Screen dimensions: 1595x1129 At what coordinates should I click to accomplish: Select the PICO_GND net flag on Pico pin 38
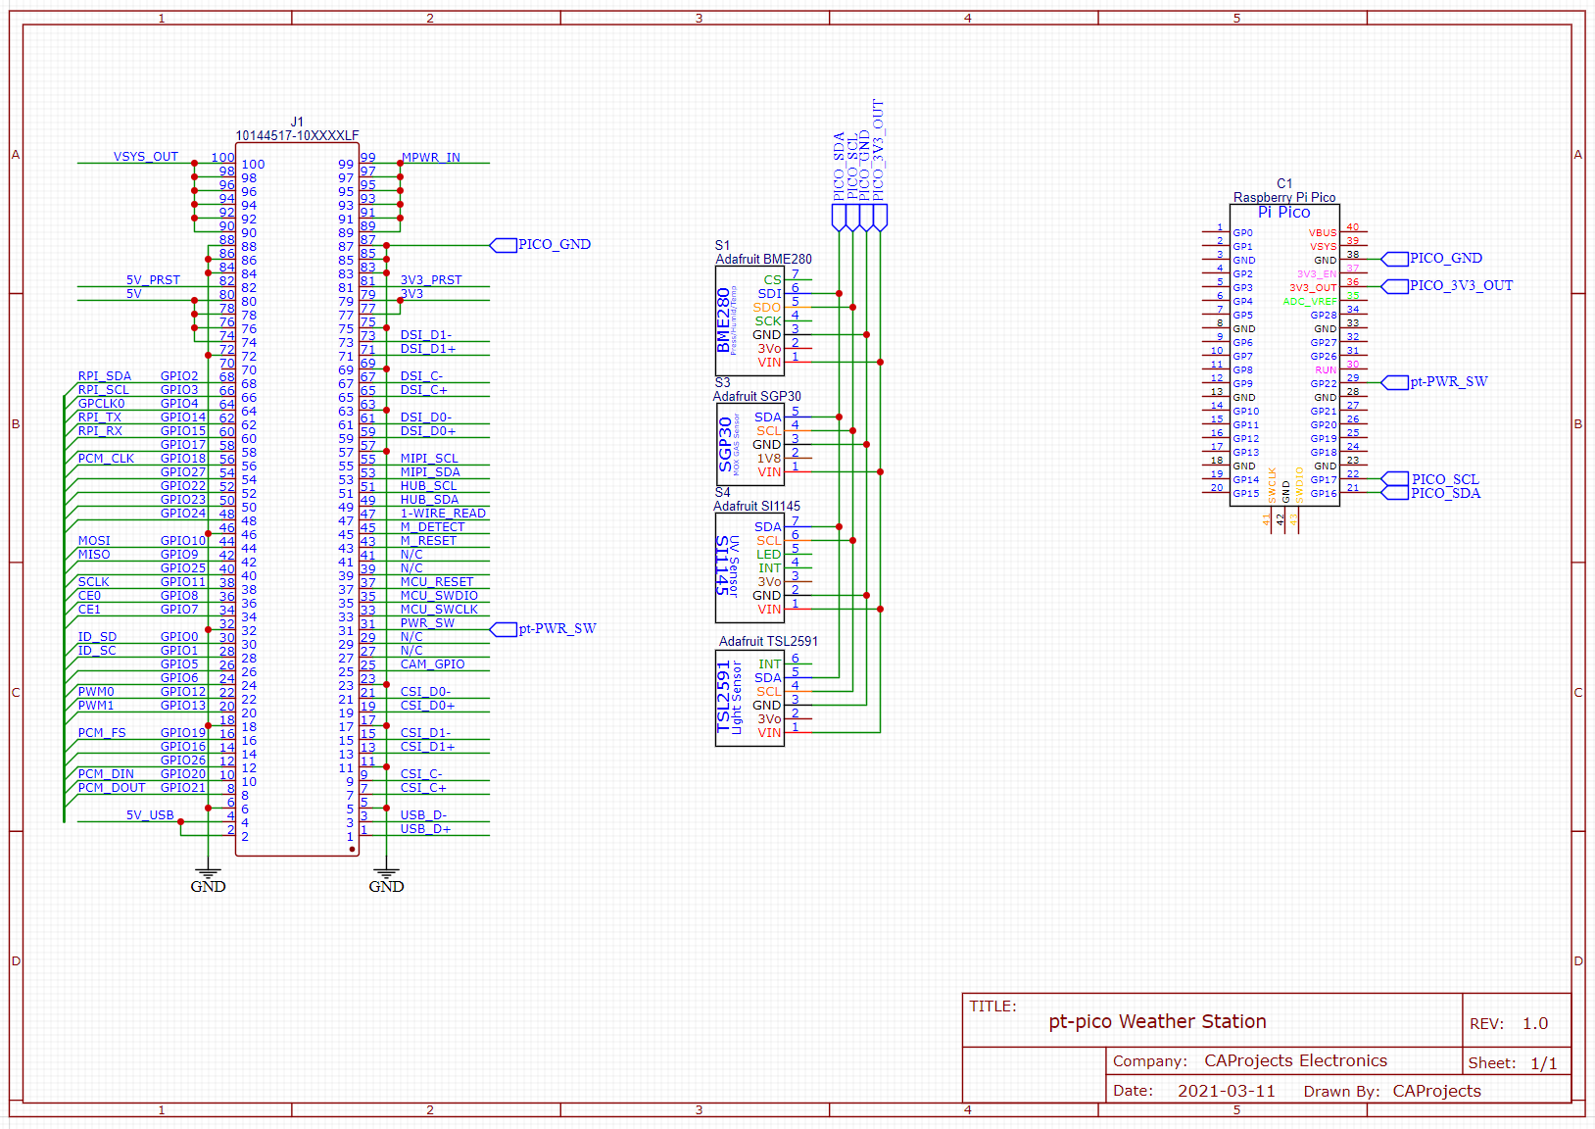click(1432, 259)
